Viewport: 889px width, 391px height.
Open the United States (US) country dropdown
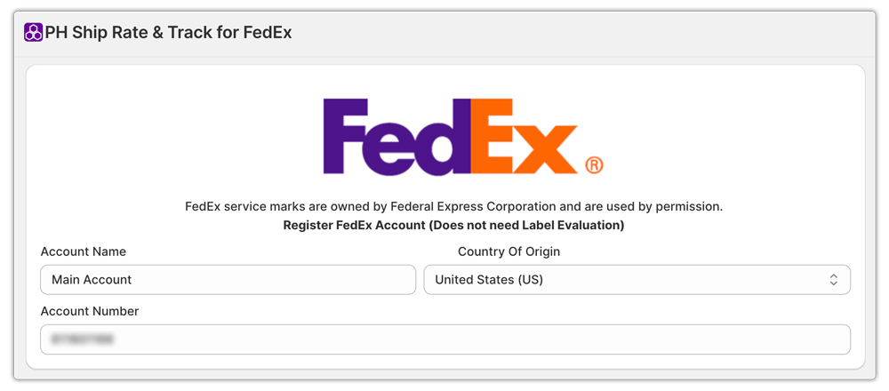[636, 280]
